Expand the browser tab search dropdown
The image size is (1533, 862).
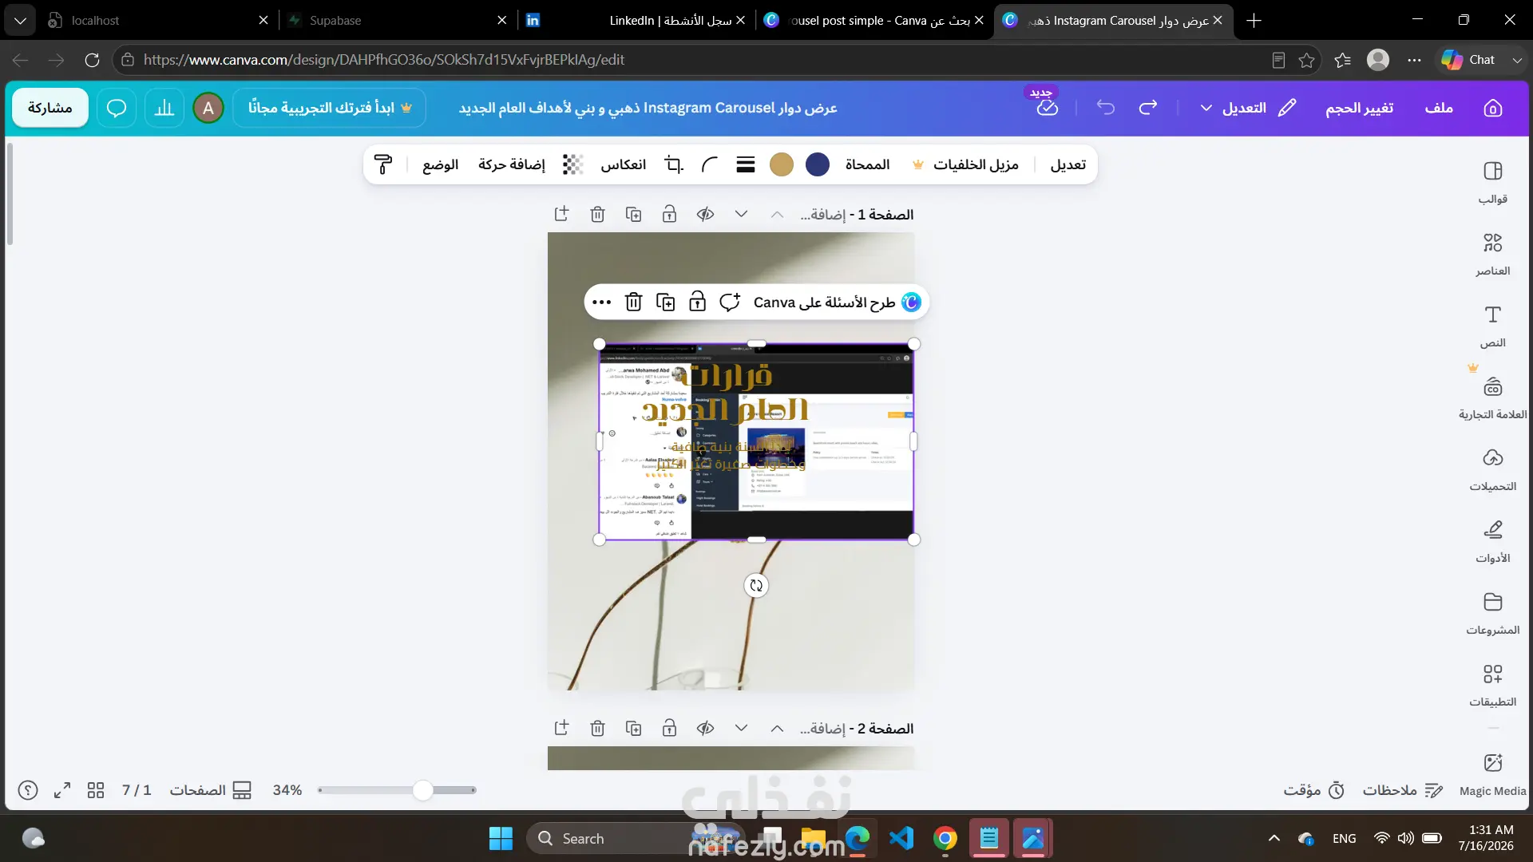point(20,20)
